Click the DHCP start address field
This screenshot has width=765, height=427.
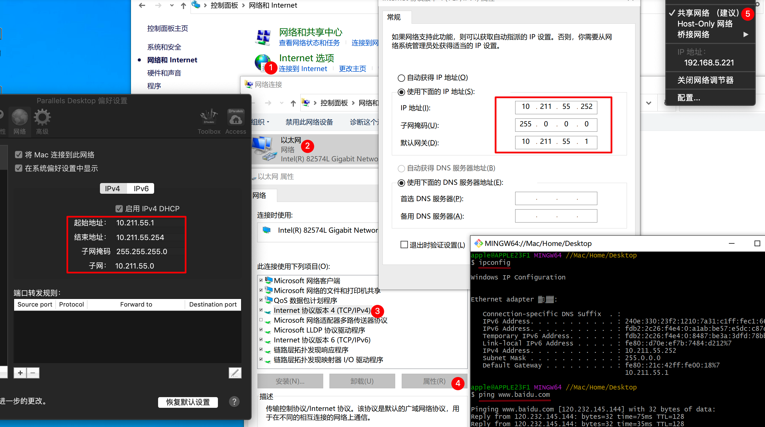tap(149, 223)
